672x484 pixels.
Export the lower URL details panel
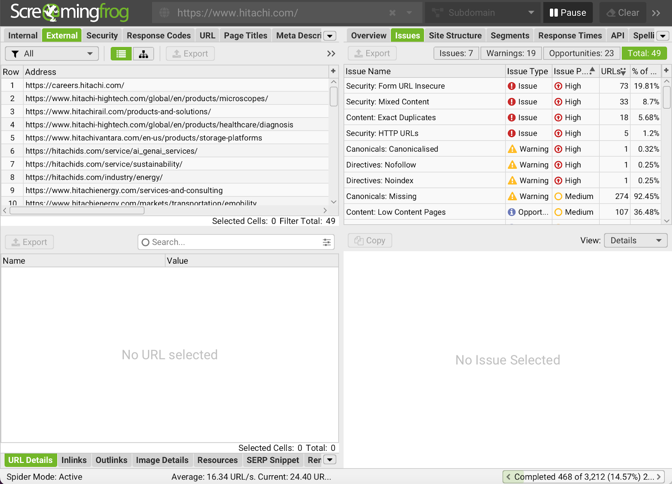[29, 242]
